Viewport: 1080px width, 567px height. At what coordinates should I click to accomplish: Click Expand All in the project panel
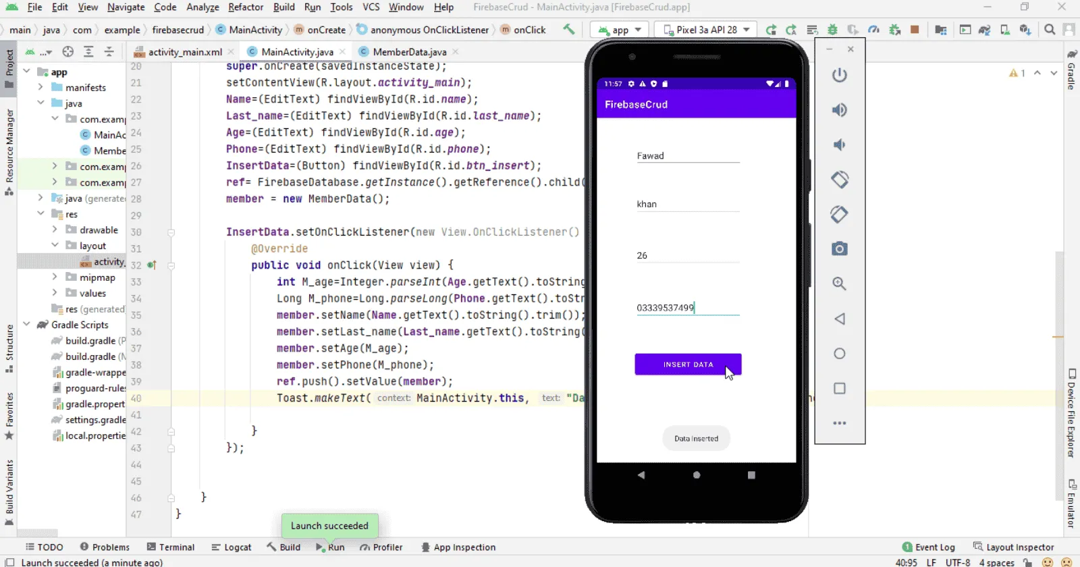click(x=88, y=52)
